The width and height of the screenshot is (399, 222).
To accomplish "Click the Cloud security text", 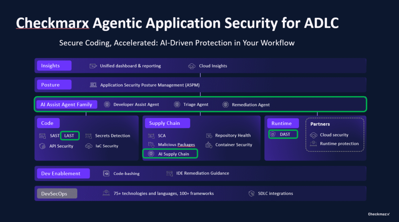I will (334, 135).
